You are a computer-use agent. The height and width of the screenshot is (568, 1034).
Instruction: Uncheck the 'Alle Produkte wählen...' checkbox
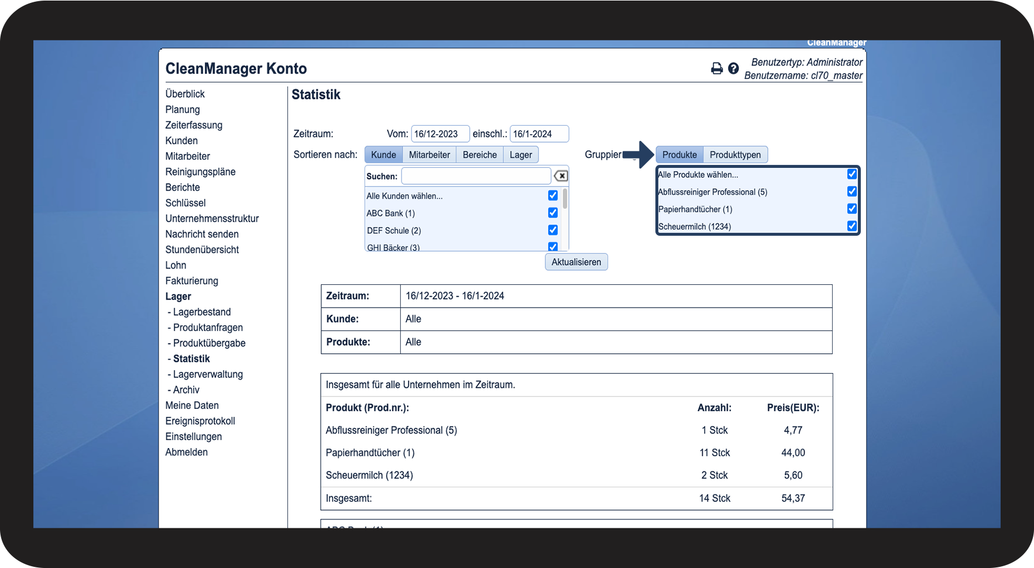[x=851, y=174]
